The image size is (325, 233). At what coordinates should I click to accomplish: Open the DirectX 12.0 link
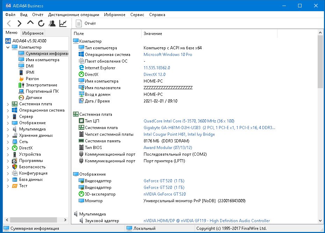click(154, 75)
